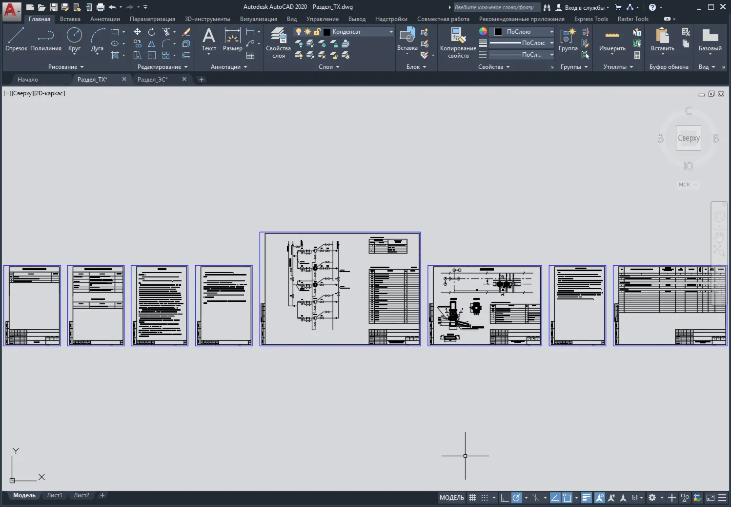
Task: Click the Сверху face of the ViewCube
Action: coord(688,138)
